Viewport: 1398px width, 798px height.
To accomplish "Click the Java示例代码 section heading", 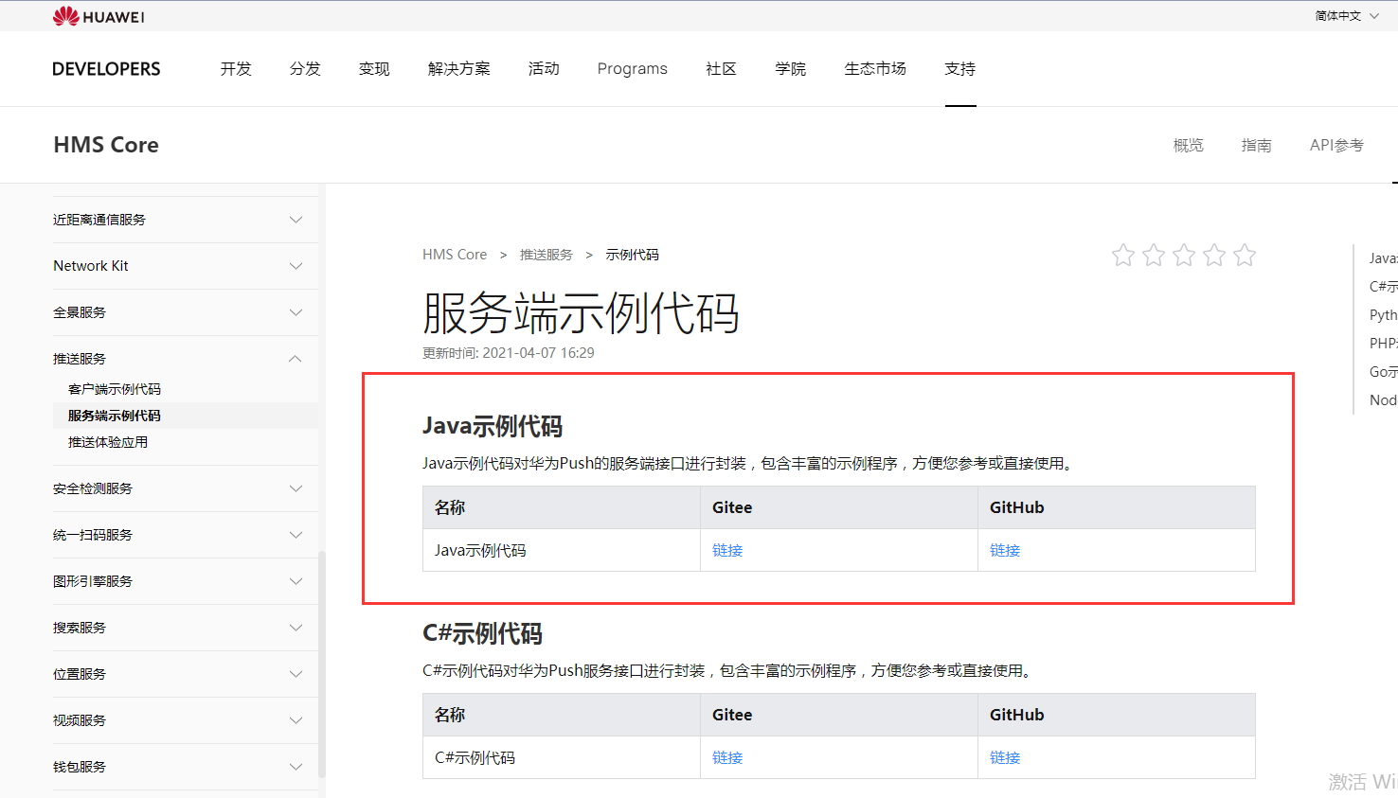I will coord(493,426).
